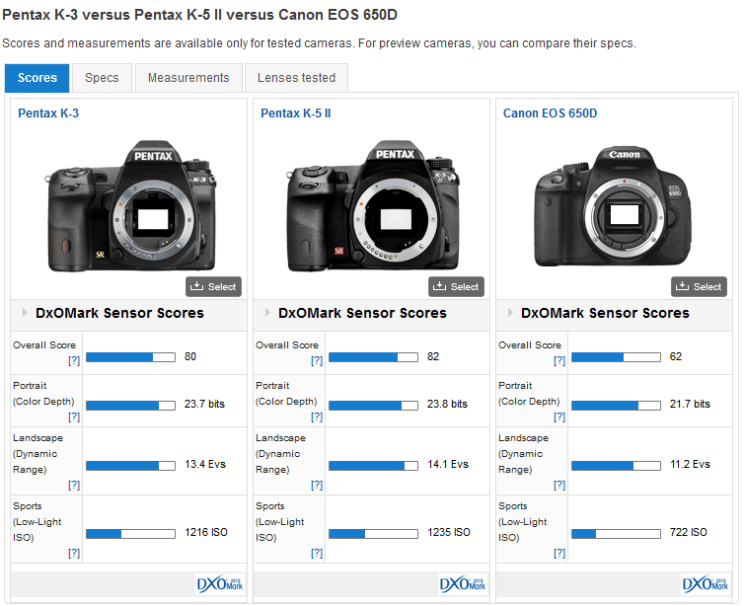Open Landscape Dynamic Range help [?] for Pentax K-5 II
745x606 pixels.
pyautogui.click(x=317, y=485)
